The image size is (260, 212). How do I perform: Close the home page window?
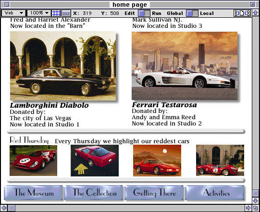7,4
